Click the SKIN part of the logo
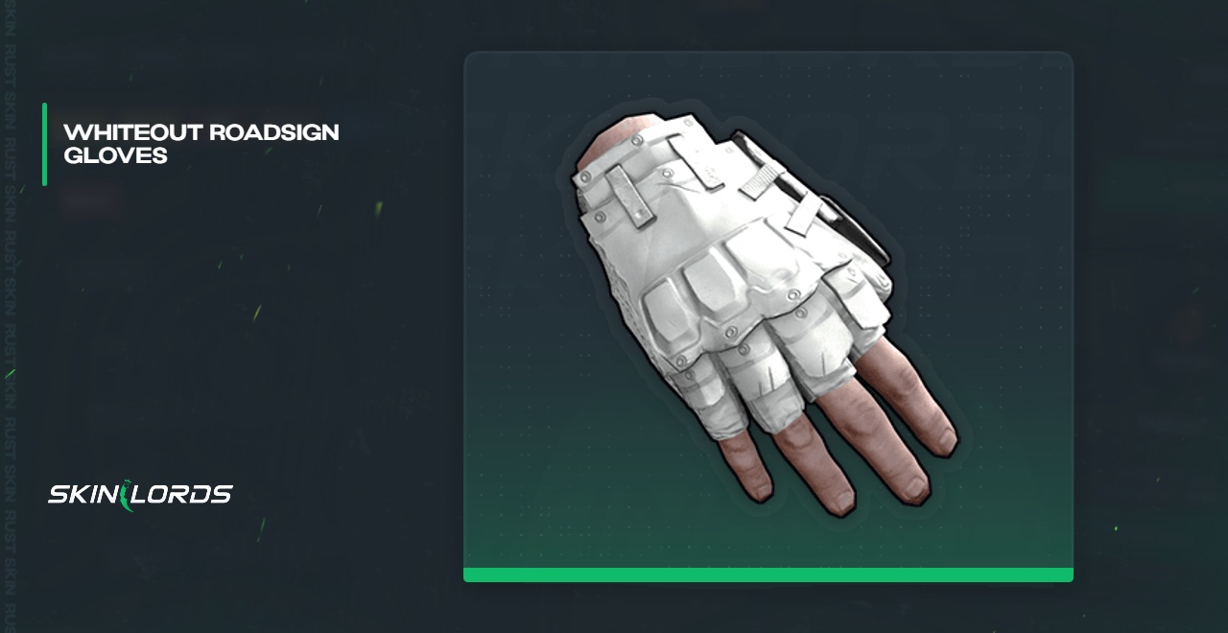 click(x=83, y=495)
